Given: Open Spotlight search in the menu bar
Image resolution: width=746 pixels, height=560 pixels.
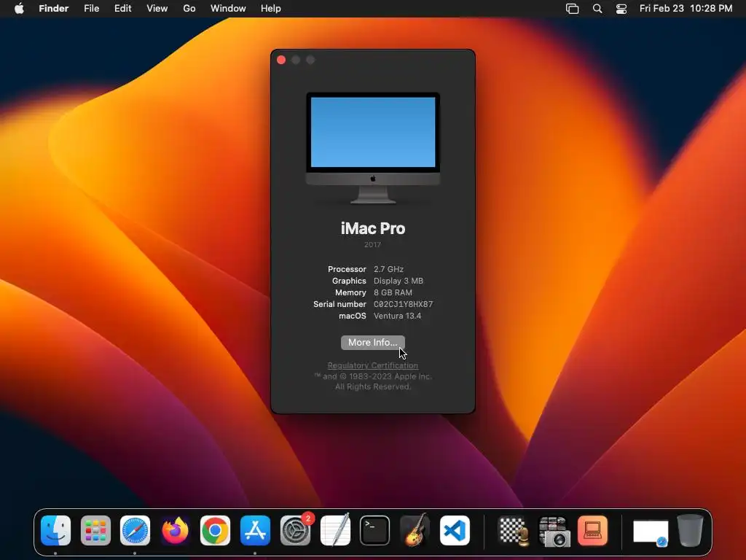Looking at the screenshot, I should (x=597, y=9).
